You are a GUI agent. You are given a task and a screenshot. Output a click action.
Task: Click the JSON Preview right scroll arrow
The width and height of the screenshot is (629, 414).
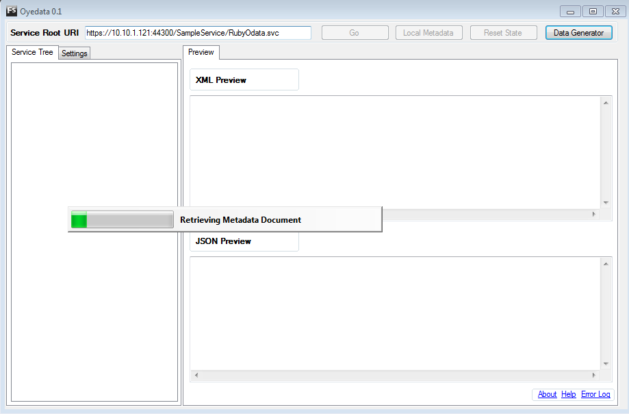pos(594,376)
